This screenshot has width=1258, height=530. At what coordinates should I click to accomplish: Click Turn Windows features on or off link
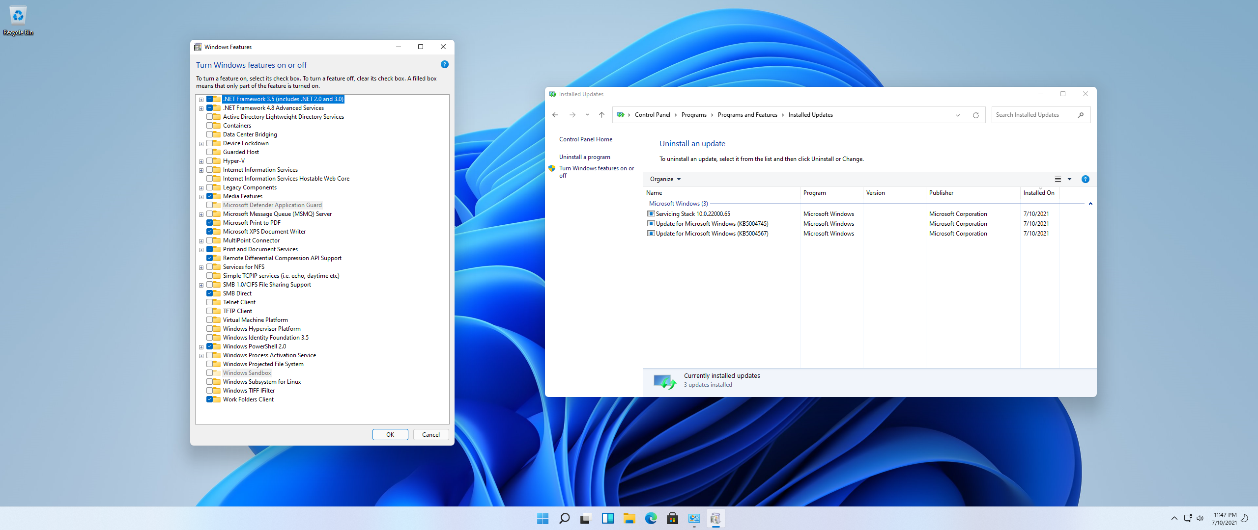pyautogui.click(x=596, y=172)
